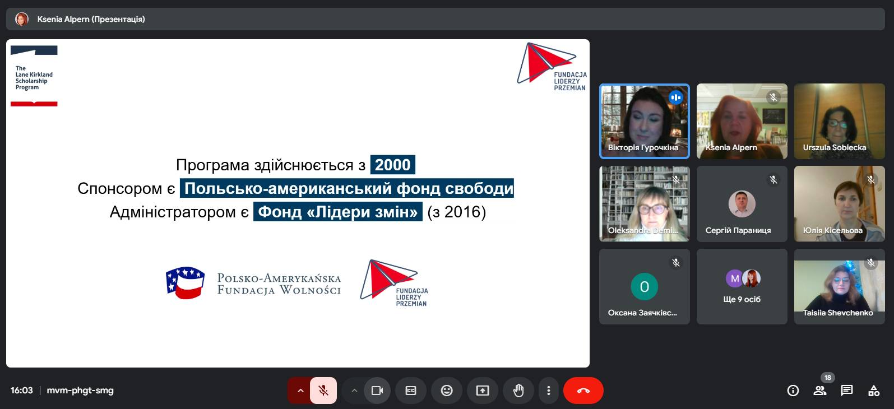Image resolution: width=894 pixels, height=409 pixels.
Task: Click the 18 participant count badge
Action: pos(828,378)
